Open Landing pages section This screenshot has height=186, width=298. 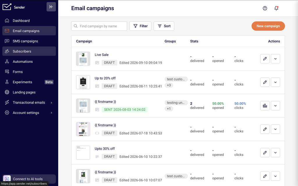29,92
